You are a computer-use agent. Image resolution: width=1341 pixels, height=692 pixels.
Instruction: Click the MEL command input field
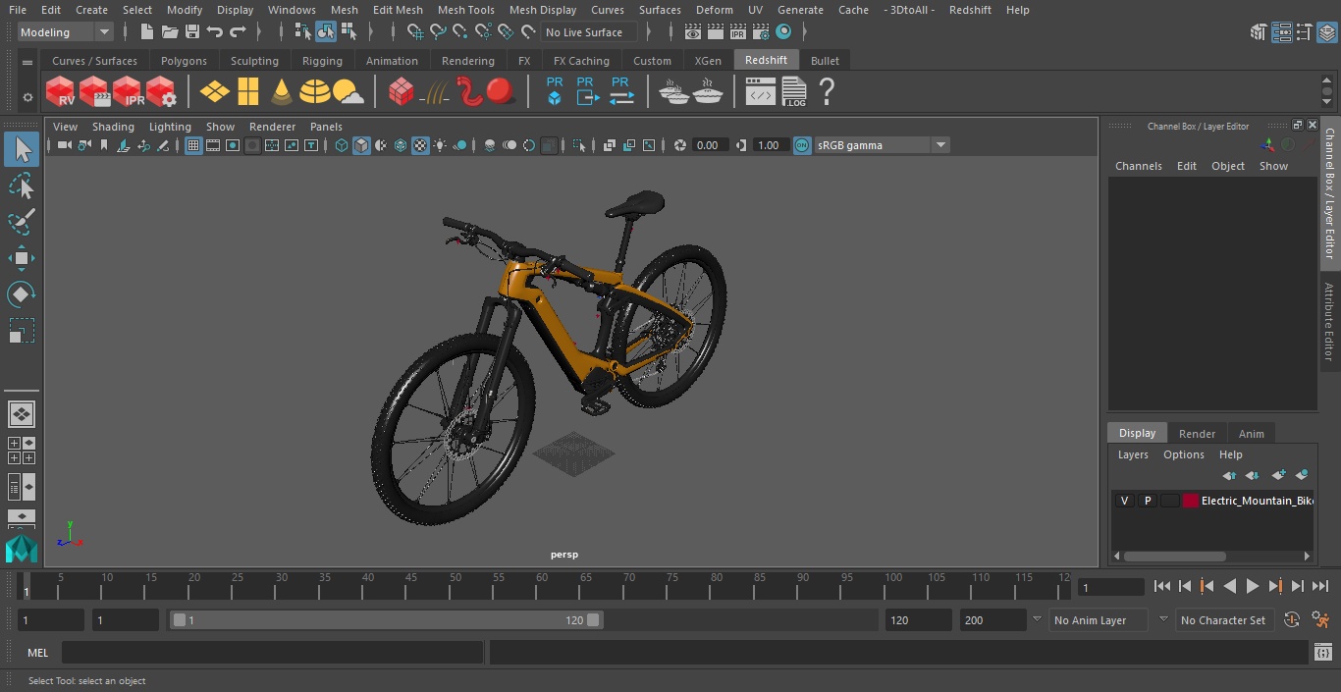point(272,653)
